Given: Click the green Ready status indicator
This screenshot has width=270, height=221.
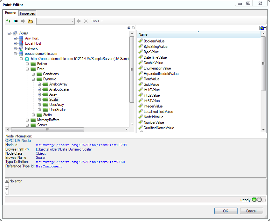Looking at the screenshot, I should pos(254,200).
